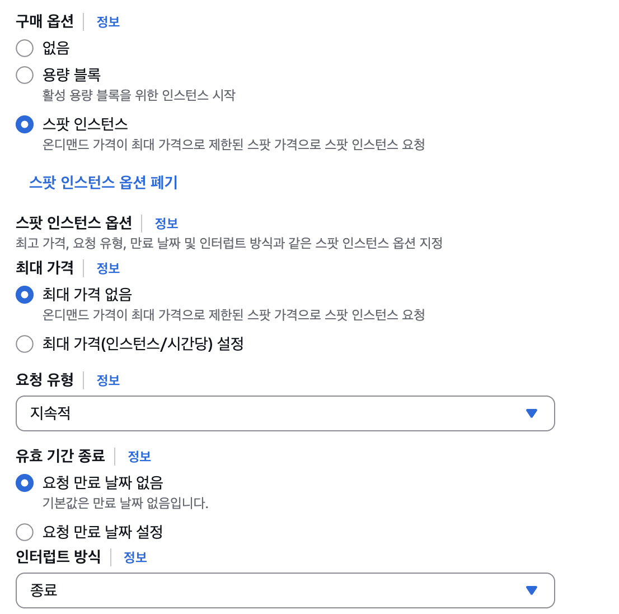Click the 종료 combo box field

pos(224,590)
